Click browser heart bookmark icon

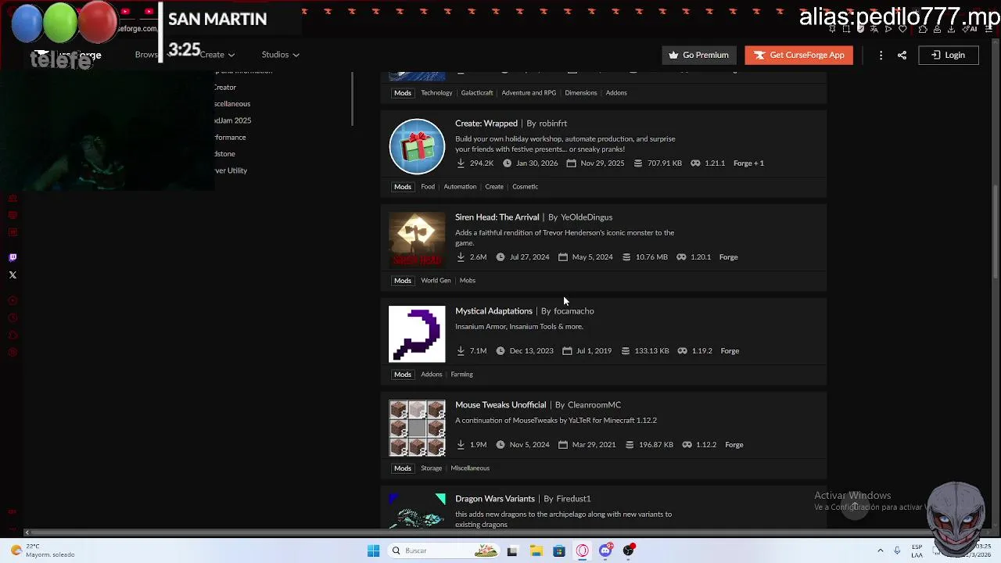[902, 29]
